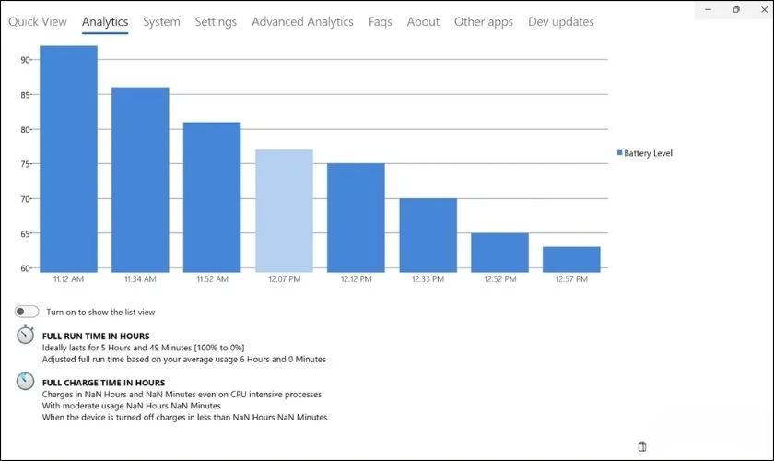The width and height of the screenshot is (774, 461).
Task: Open the Quick View tab
Action: [x=38, y=21]
